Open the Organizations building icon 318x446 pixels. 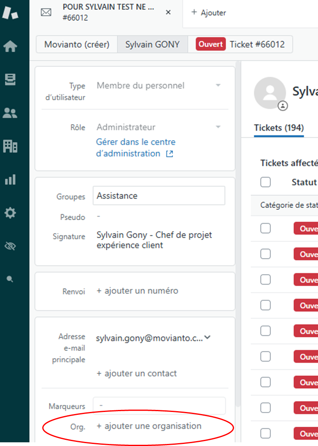pos(10,146)
